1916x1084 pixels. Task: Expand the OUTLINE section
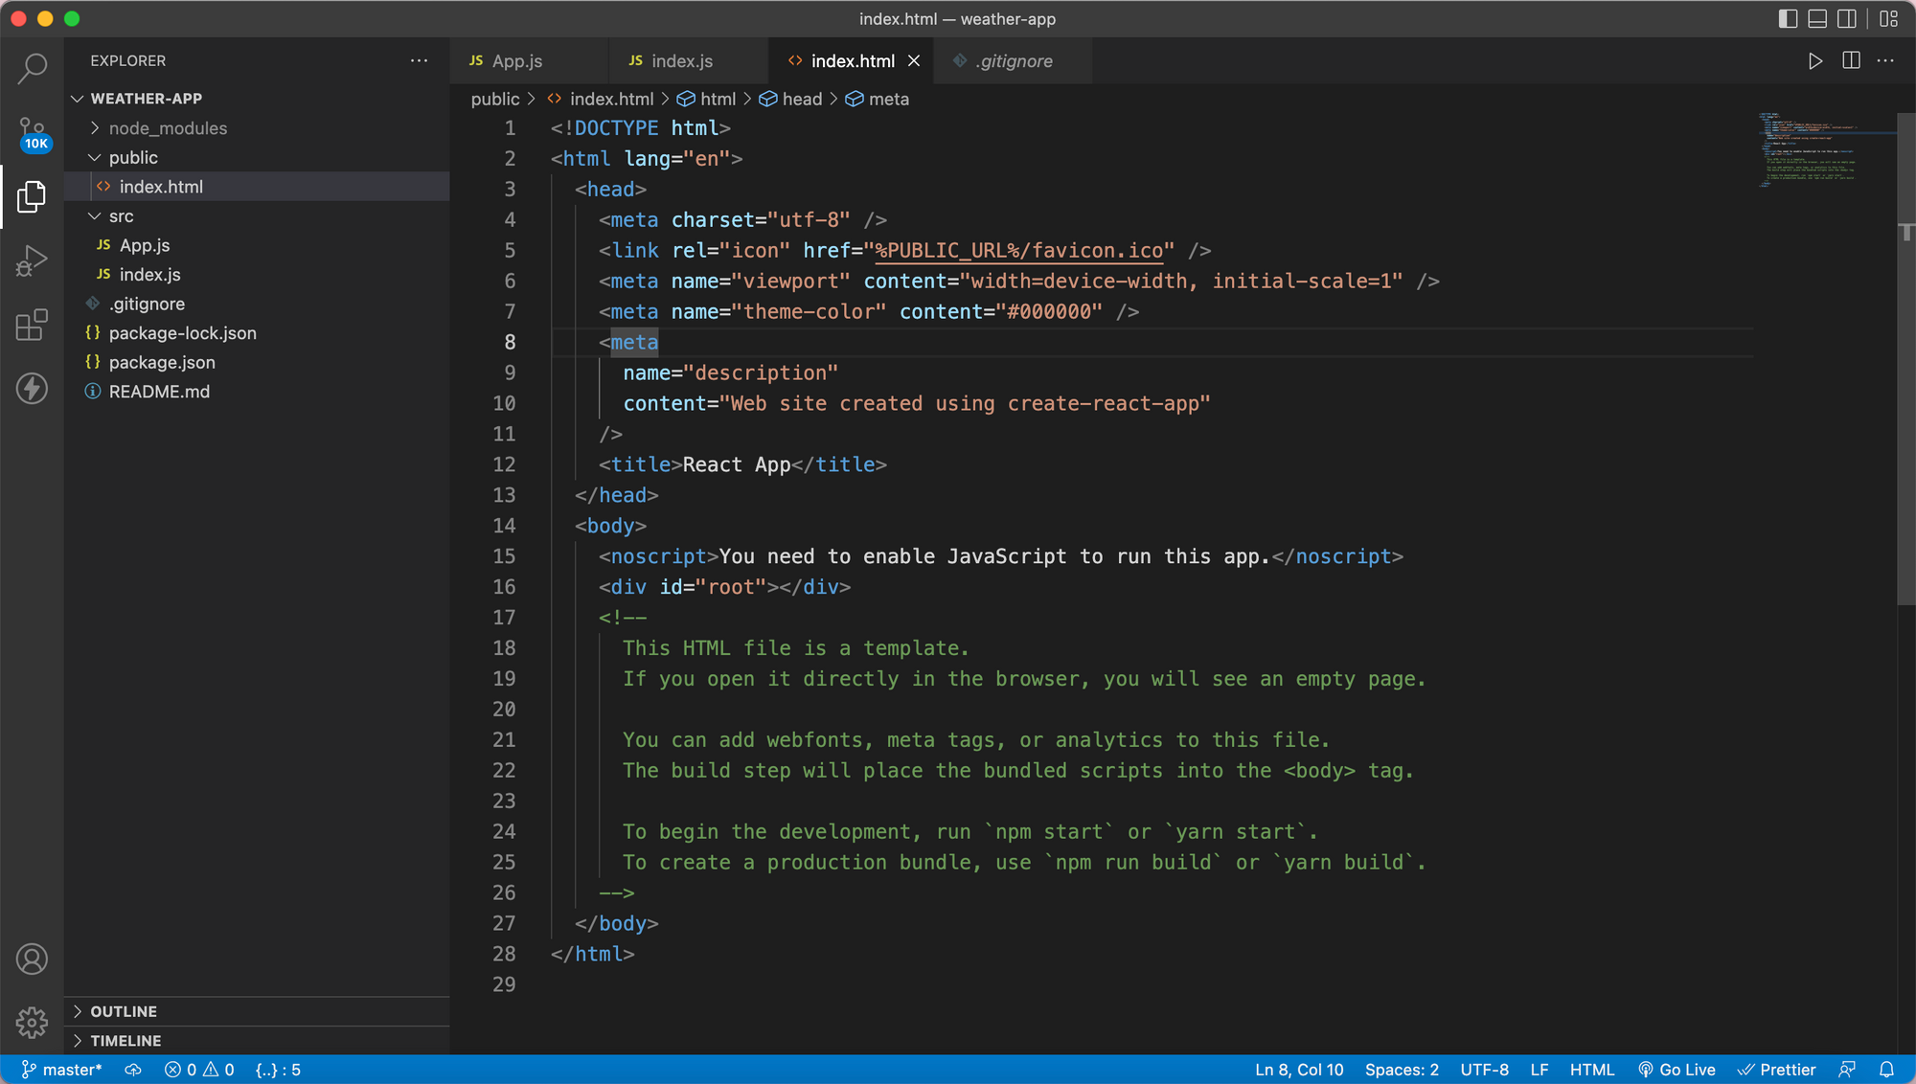(124, 1011)
